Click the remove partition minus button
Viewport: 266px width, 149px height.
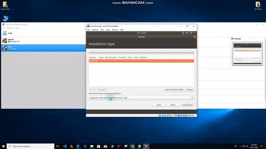tap(95, 89)
